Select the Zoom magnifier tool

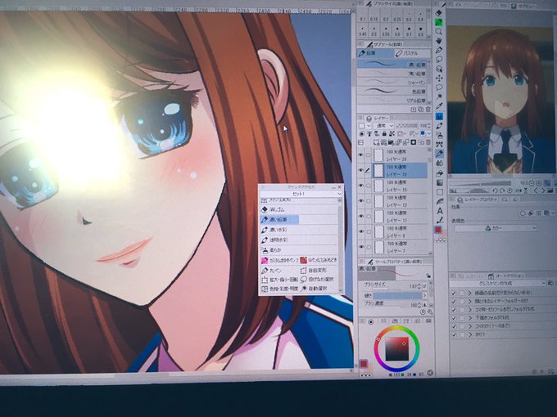pyautogui.click(x=439, y=32)
